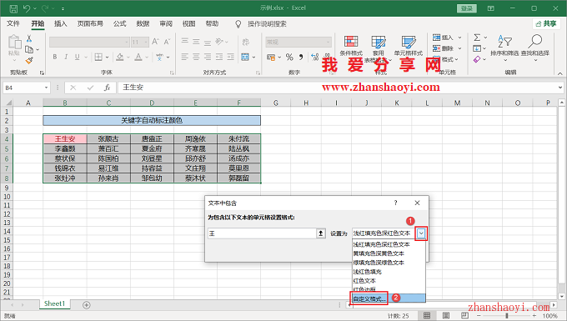567x321 pixels.
Task: Select 红色文本 option in the list
Action: tap(389, 280)
